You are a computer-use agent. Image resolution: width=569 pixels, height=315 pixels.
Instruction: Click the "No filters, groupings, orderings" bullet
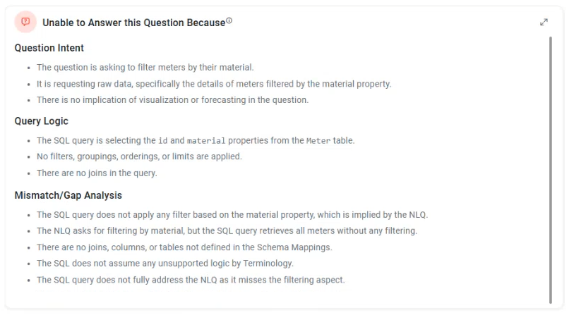pyautogui.click(x=139, y=156)
